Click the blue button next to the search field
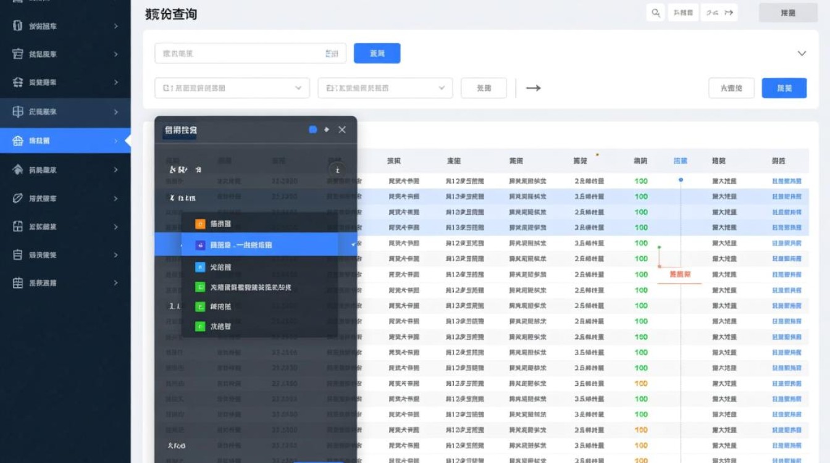Screen dimensions: 830x463 pyautogui.click(x=377, y=54)
